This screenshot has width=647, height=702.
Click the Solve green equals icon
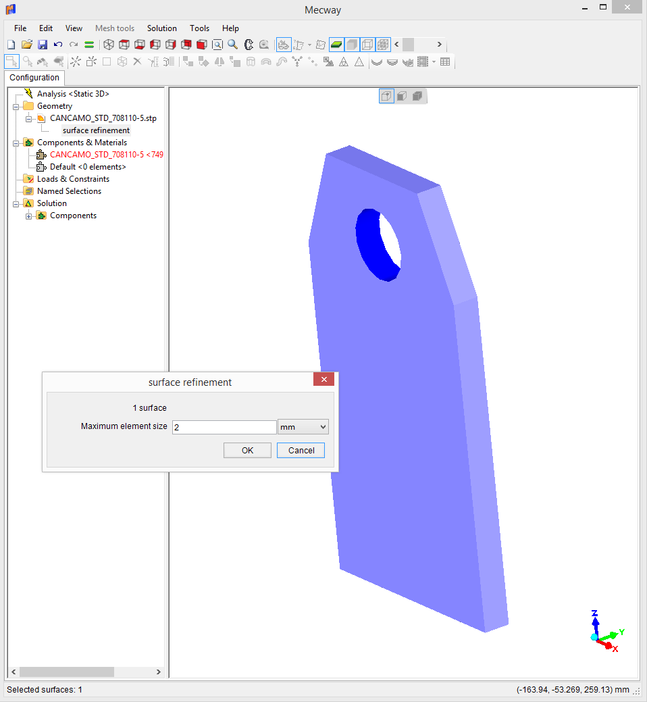(89, 45)
